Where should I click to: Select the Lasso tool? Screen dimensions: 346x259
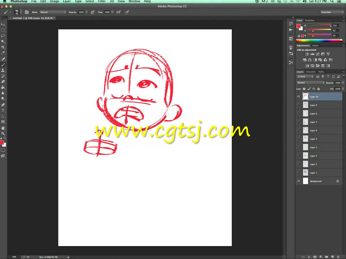(3, 36)
